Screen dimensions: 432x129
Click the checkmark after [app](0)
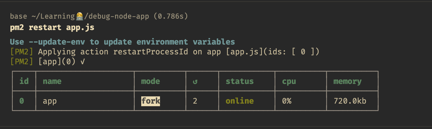(83, 62)
